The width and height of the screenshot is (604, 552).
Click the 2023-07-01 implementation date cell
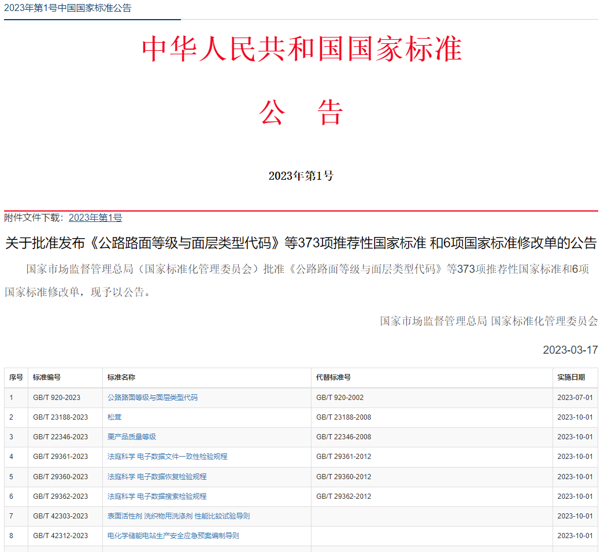point(575,398)
